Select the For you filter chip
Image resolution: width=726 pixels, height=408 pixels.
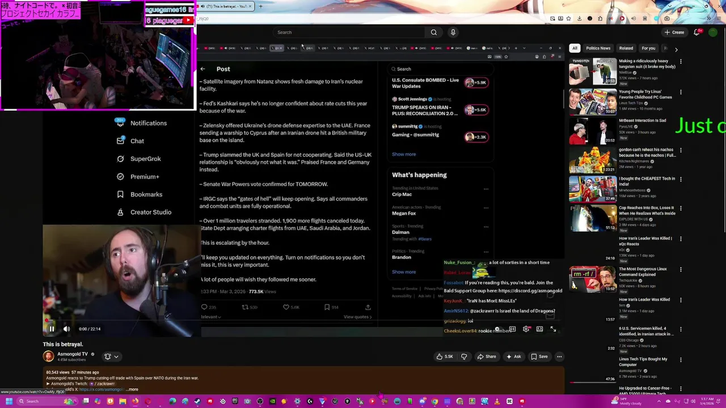[648, 48]
